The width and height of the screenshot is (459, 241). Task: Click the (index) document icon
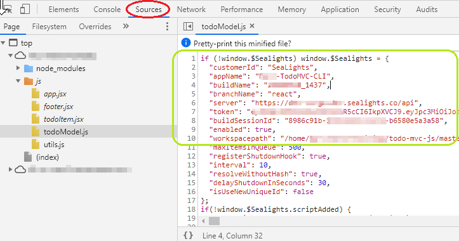28,157
